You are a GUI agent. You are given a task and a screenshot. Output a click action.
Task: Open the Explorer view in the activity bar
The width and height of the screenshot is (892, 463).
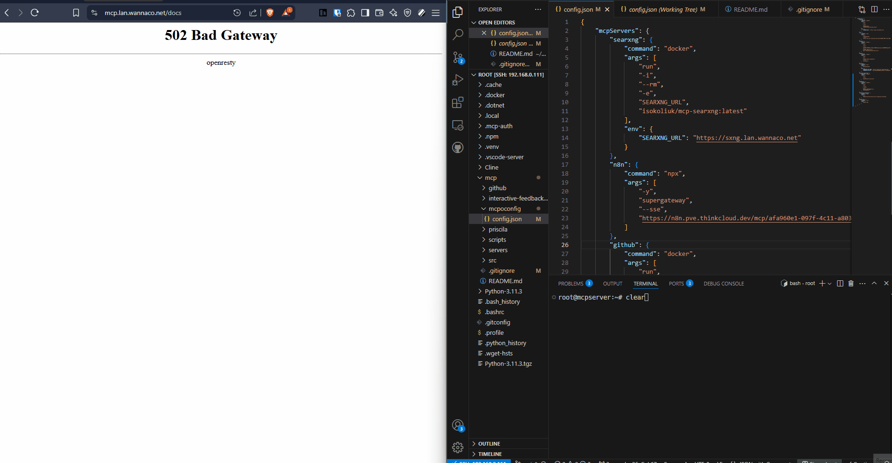(x=458, y=12)
